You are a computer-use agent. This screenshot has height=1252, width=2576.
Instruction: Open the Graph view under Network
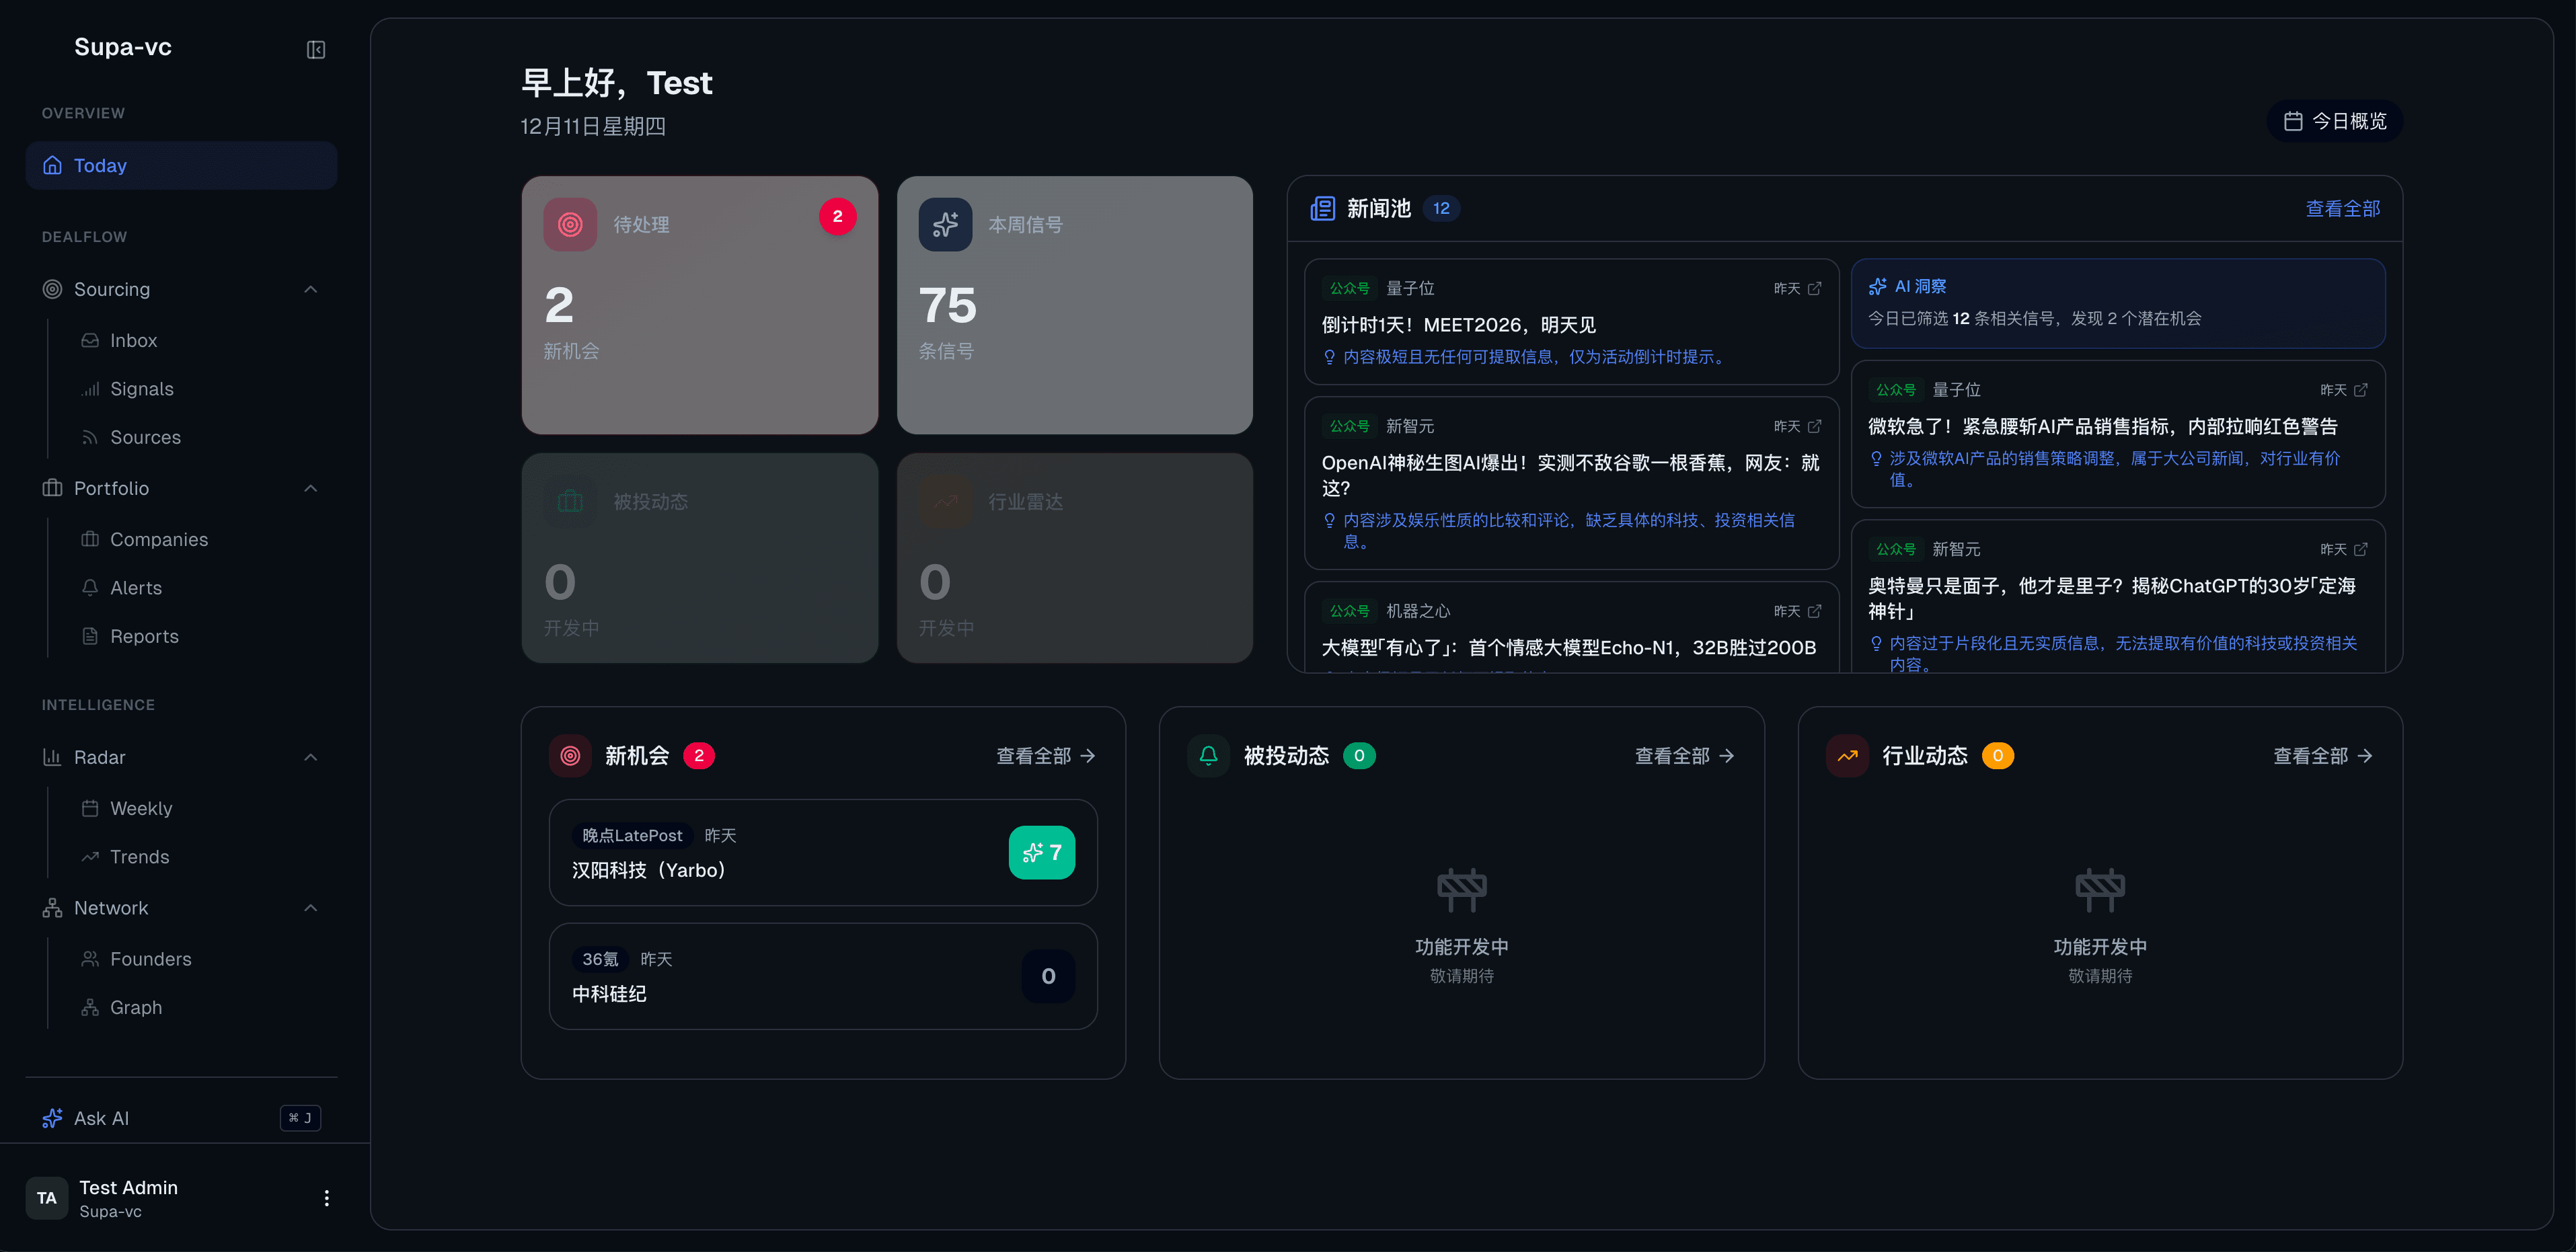pos(136,1007)
